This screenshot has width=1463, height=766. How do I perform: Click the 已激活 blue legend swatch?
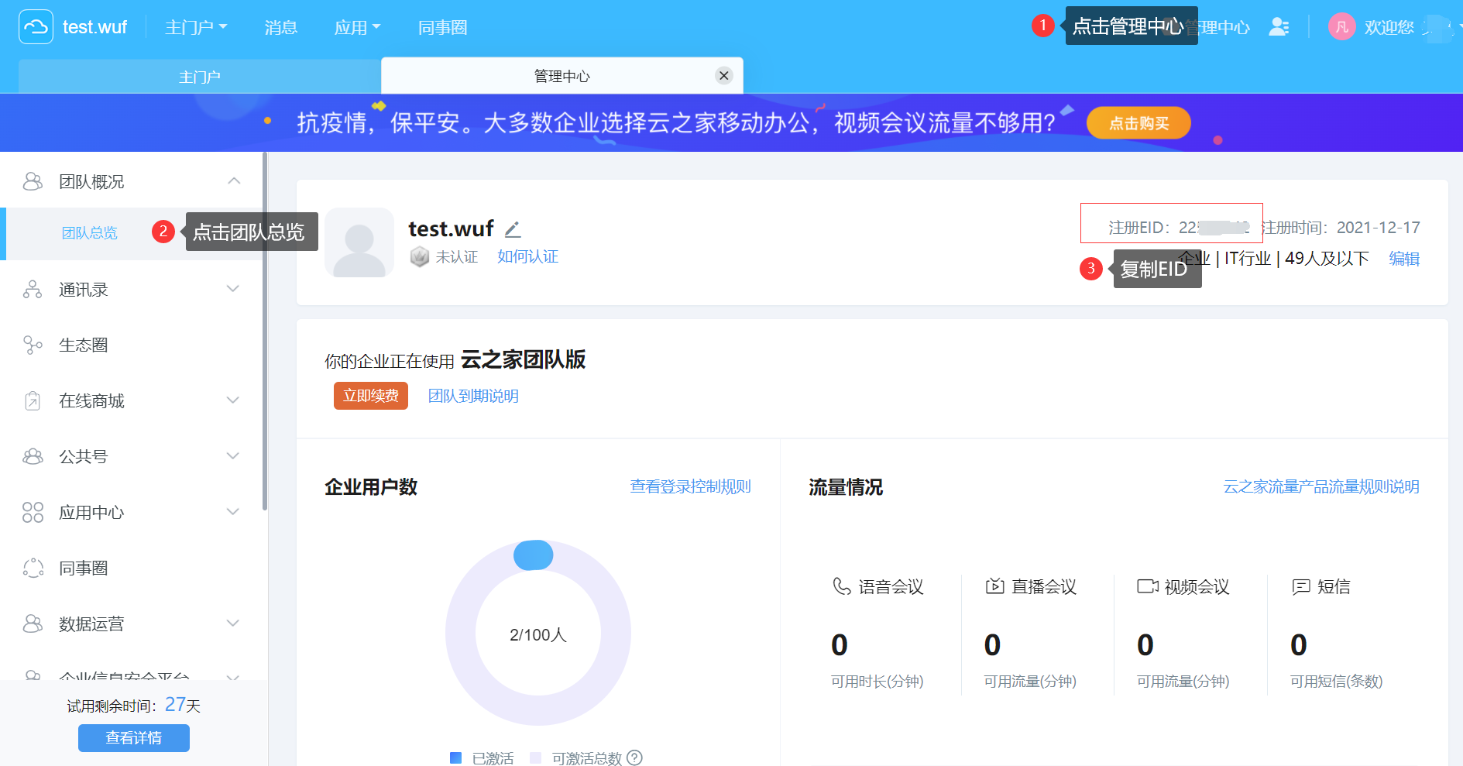click(x=456, y=757)
